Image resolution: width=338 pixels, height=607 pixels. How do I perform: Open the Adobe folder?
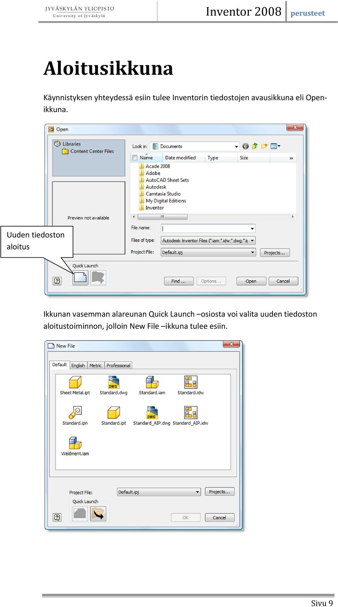pos(150,173)
